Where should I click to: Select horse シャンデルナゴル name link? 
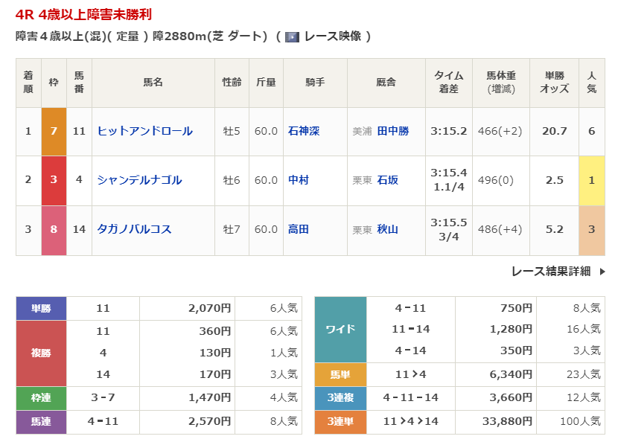[x=139, y=180]
